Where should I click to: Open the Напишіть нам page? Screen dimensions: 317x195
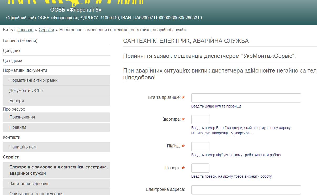(56, 147)
